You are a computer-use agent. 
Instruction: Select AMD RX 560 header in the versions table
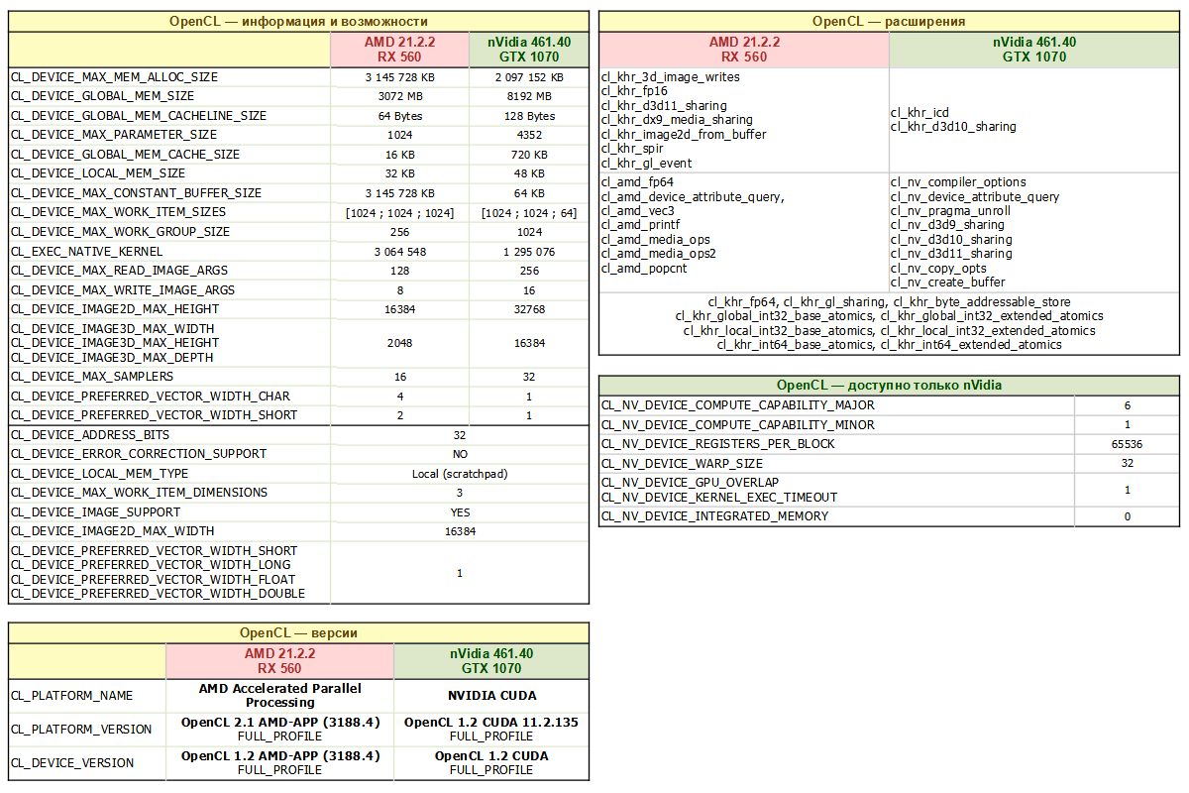pyautogui.click(x=279, y=661)
